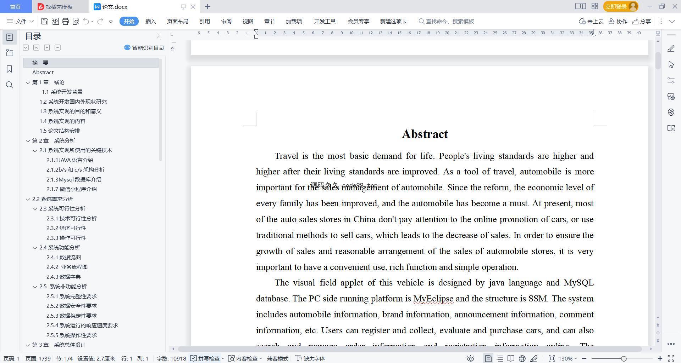Click the promote heading level icon
The width and height of the screenshot is (681, 363).
click(x=36, y=47)
